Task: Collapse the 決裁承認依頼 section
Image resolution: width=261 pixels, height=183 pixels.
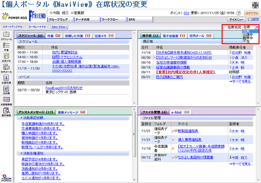Action: [x=22, y=118]
